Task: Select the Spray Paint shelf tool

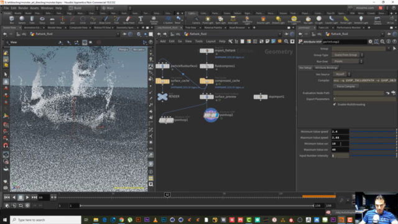Action: pos(129,19)
